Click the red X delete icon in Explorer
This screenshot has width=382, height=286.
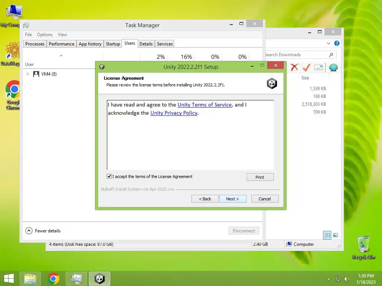[x=294, y=67]
